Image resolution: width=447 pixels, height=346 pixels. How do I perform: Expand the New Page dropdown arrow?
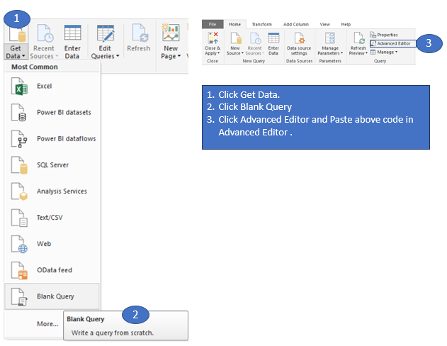pos(179,56)
